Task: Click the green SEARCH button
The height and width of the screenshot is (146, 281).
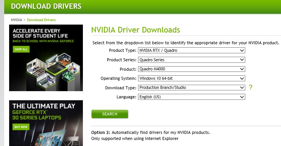Action: tap(110, 114)
